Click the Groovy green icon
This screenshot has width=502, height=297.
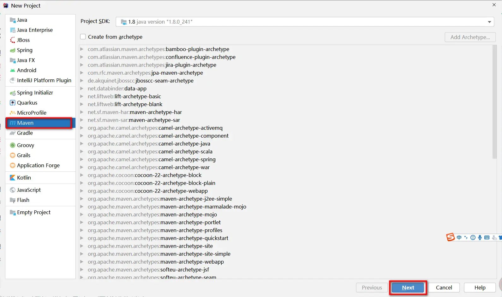click(13, 146)
